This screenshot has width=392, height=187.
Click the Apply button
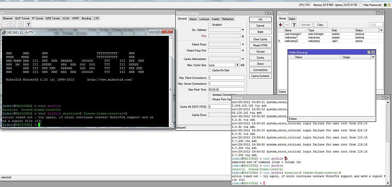260,32
